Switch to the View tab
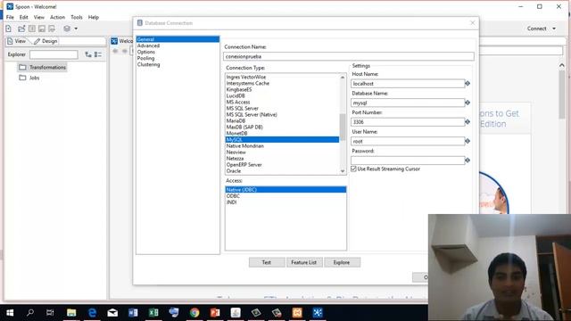 [x=17, y=41]
